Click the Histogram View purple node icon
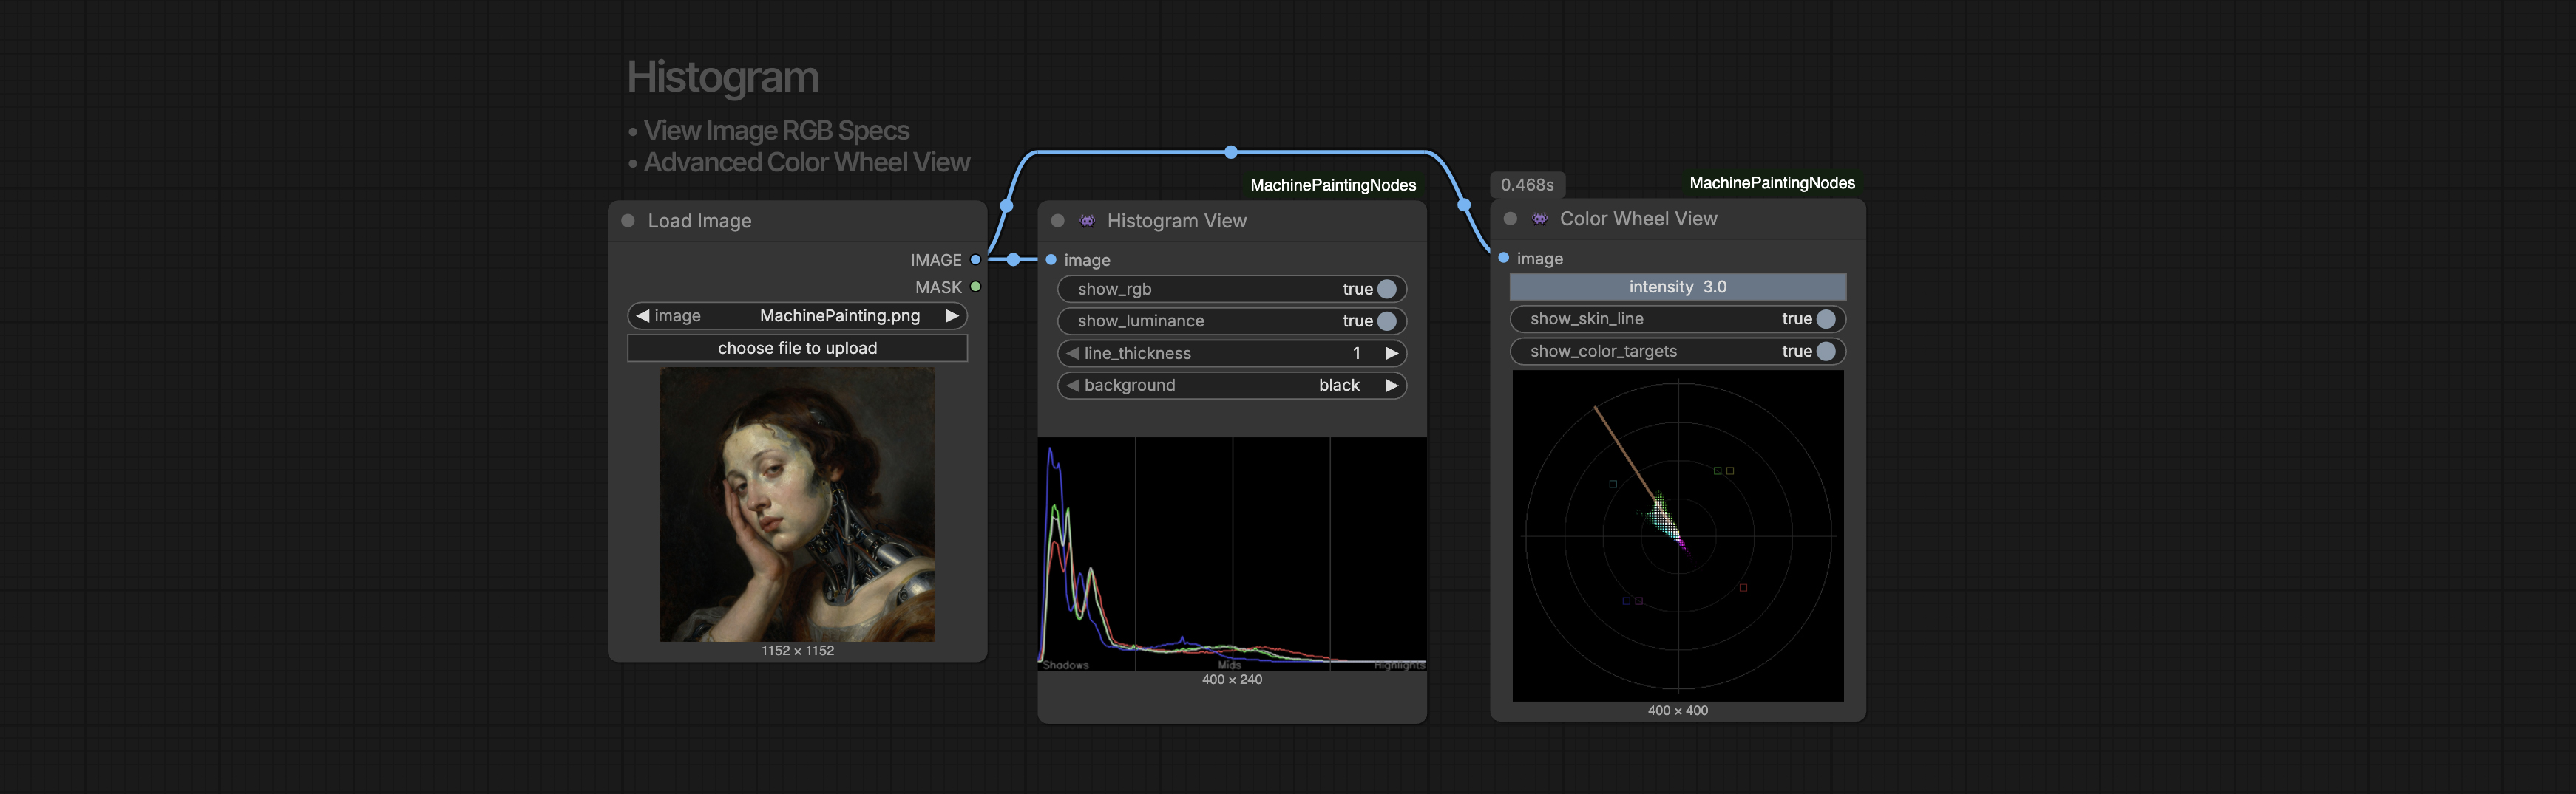 click(x=1087, y=221)
